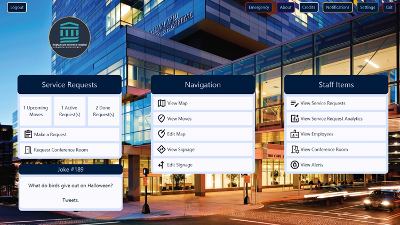Open the About page
400x225 pixels.
click(286, 7)
